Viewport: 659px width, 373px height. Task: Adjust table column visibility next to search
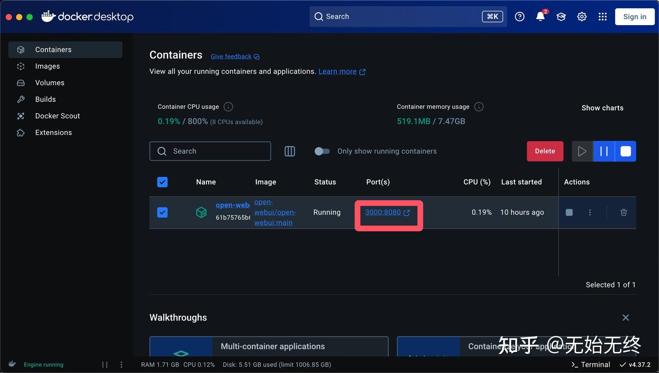[x=290, y=151]
